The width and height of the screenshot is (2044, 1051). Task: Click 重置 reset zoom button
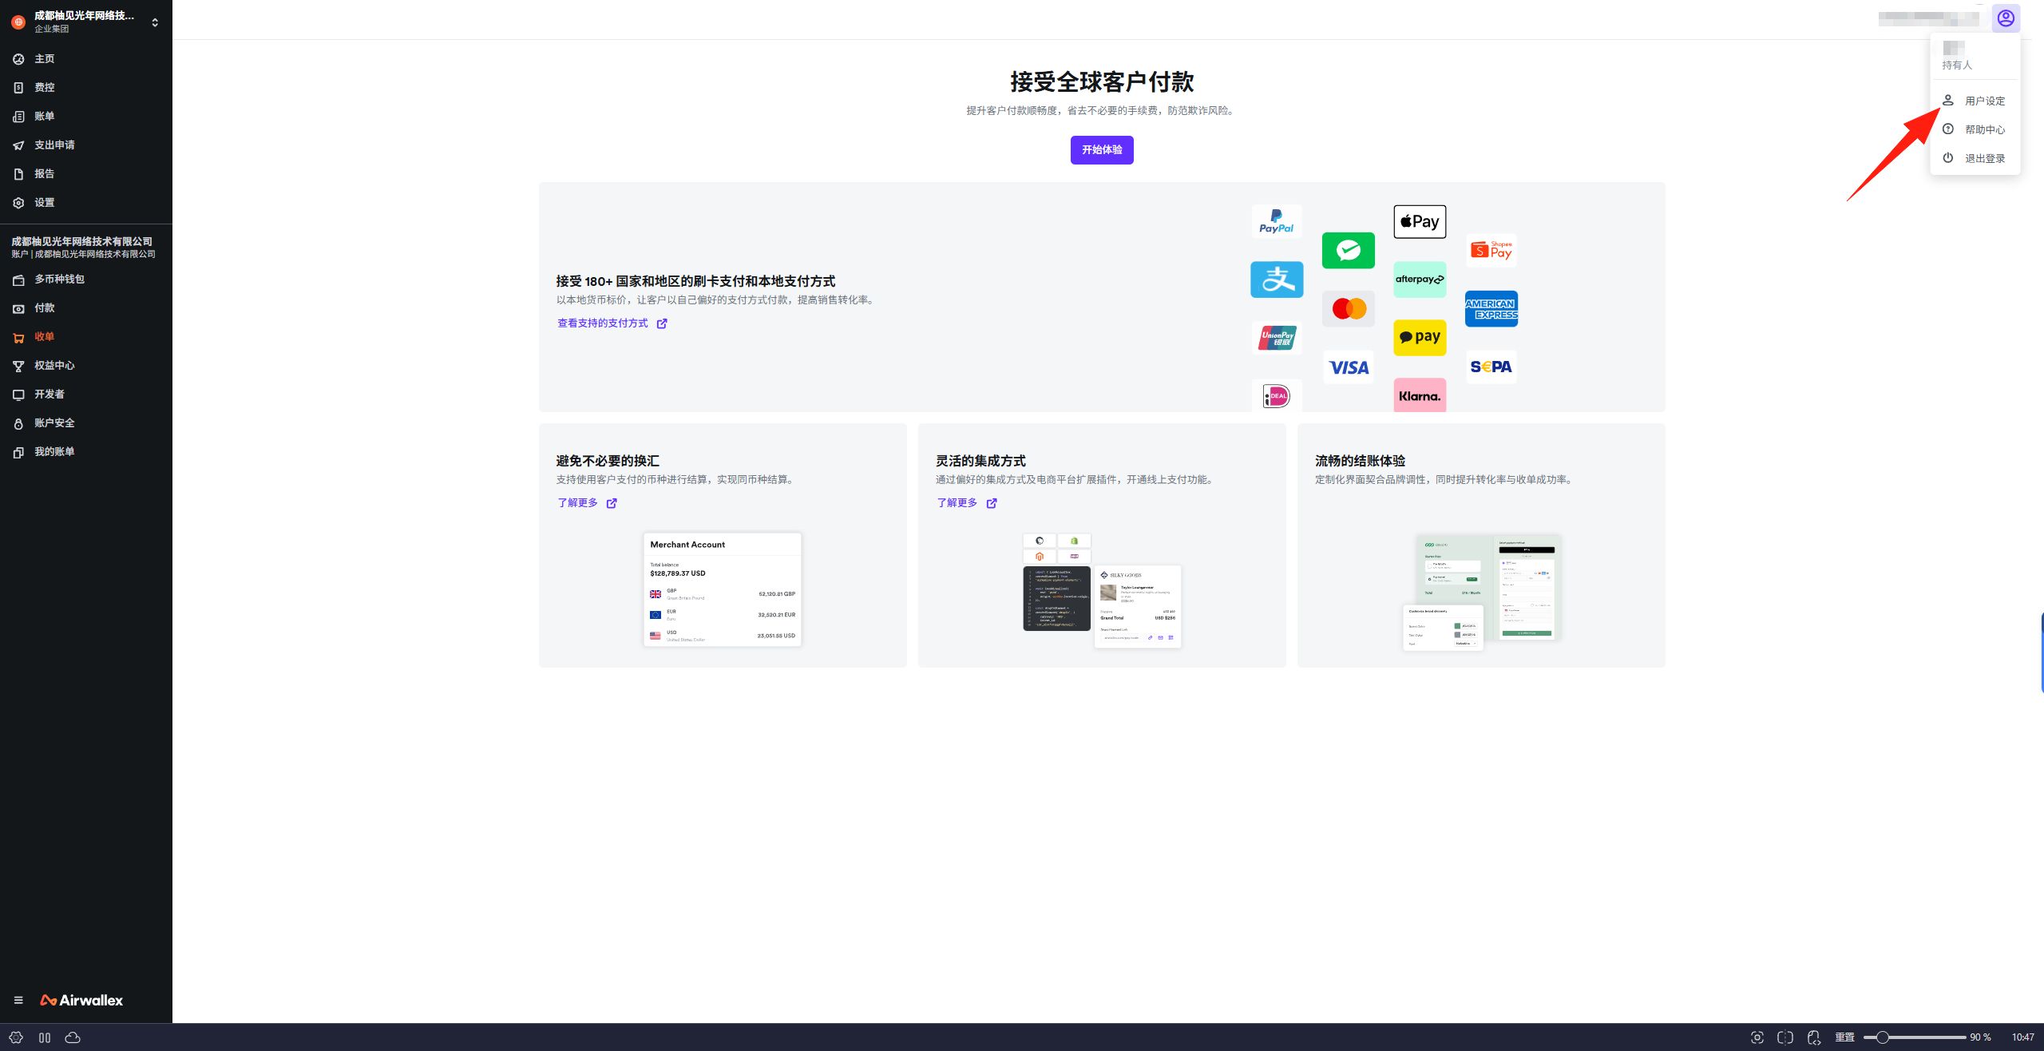point(1844,1037)
